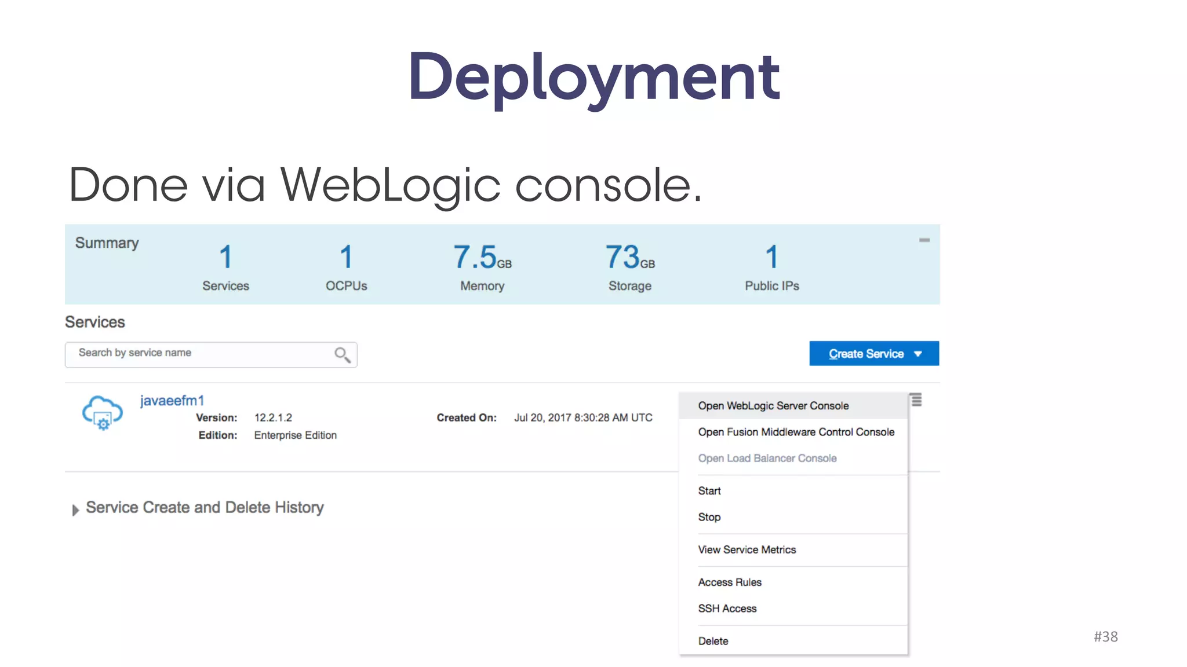
Task: Select Open Fusion Middleware Control Console
Action: click(x=796, y=432)
